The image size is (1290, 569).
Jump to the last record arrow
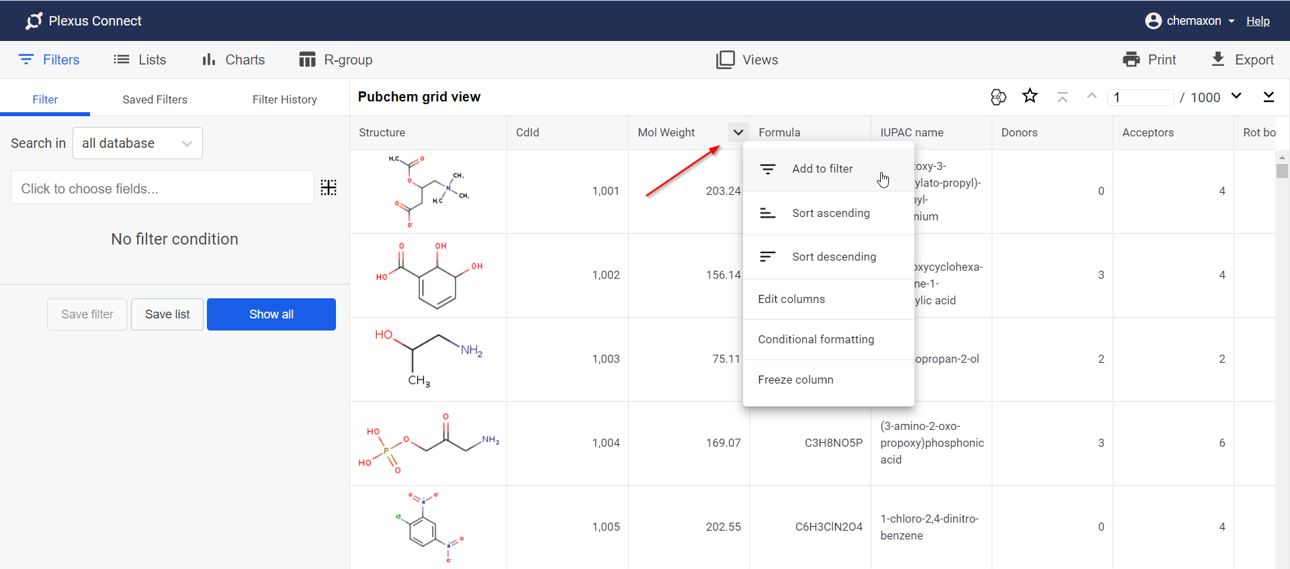click(1268, 97)
